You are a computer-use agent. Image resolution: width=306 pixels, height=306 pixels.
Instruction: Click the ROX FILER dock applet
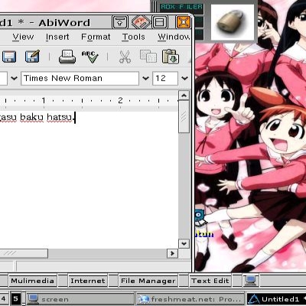(181, 7)
